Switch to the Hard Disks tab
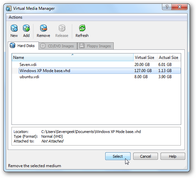Viewport: 196px width, 178px height. click(23, 46)
